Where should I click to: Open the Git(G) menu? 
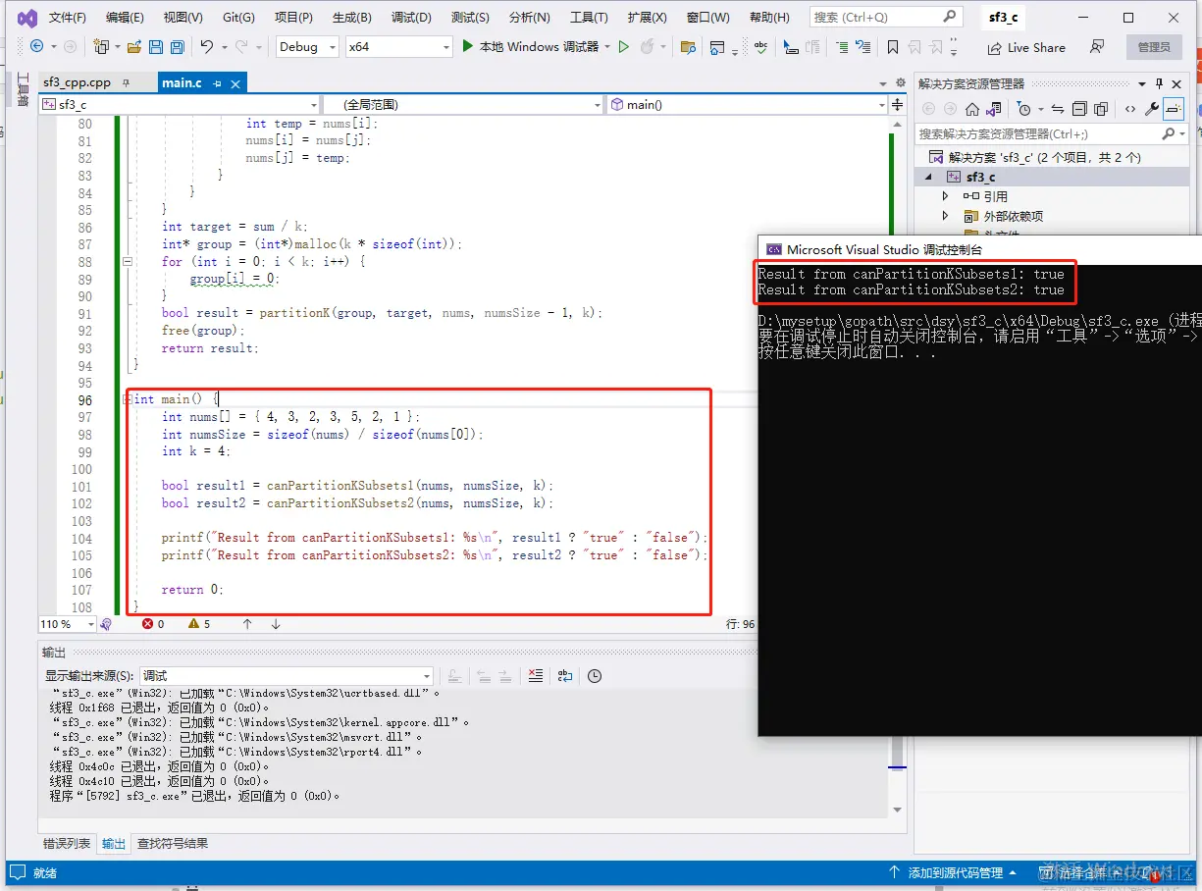238,18
